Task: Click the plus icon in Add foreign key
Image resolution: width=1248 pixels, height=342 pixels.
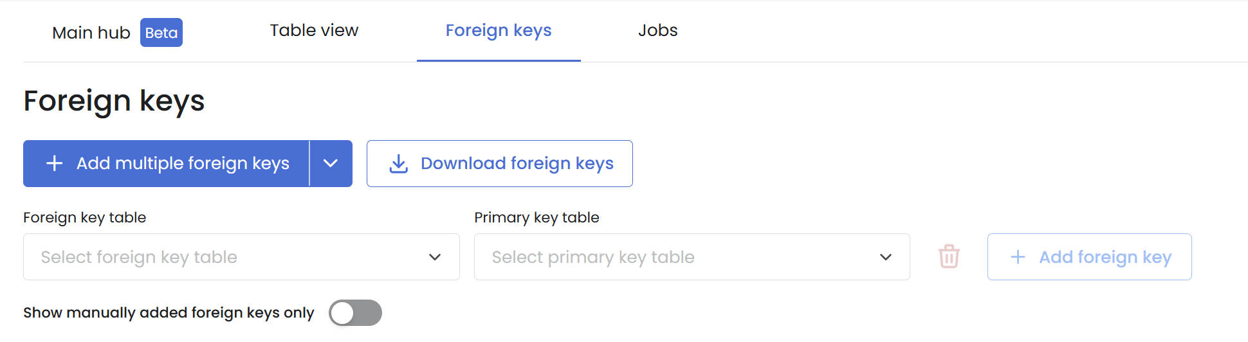Action: click(x=1018, y=257)
